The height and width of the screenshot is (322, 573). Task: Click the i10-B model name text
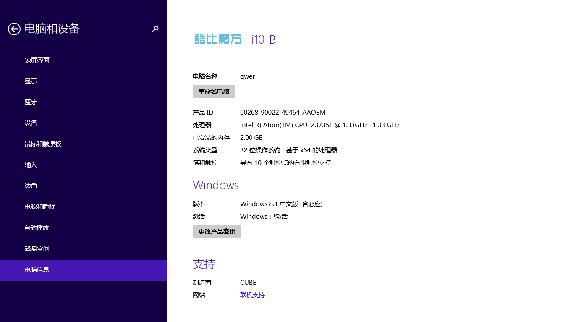click(x=263, y=39)
